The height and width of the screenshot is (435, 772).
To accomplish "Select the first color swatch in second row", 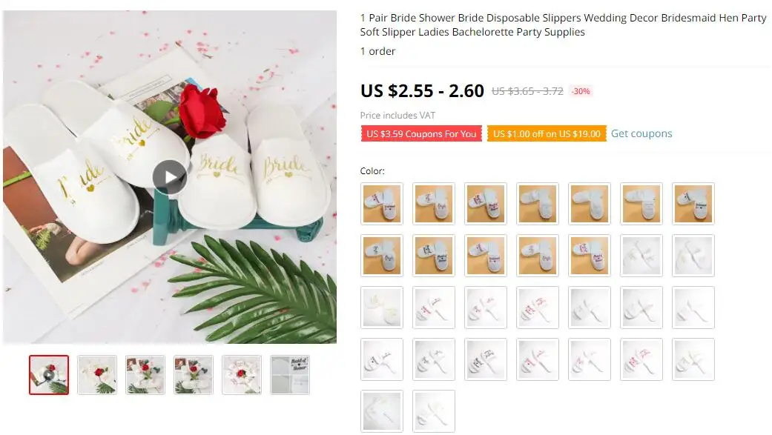I will pos(382,256).
